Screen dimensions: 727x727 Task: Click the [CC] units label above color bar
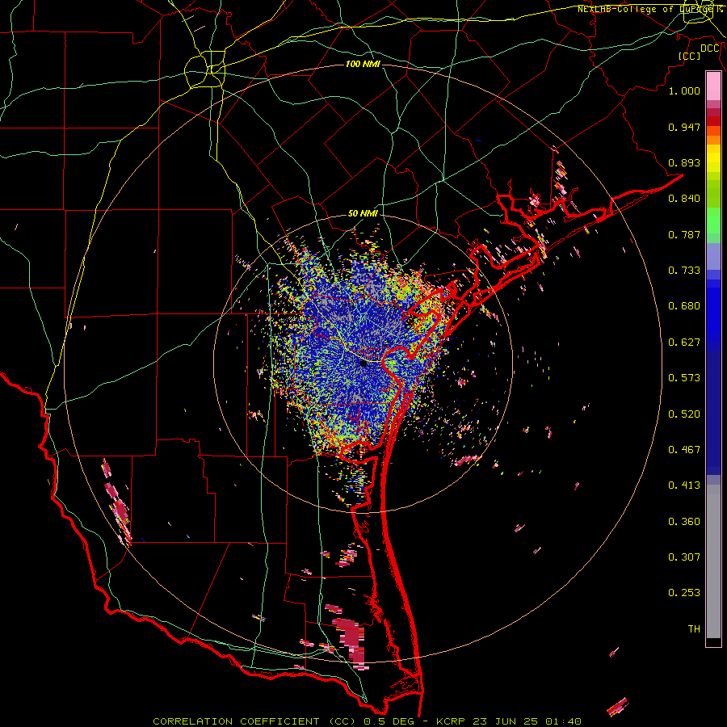point(690,56)
